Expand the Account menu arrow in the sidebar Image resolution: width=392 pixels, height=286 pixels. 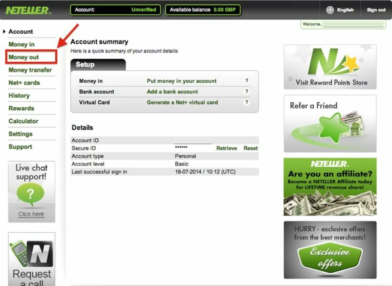pyautogui.click(x=4, y=32)
